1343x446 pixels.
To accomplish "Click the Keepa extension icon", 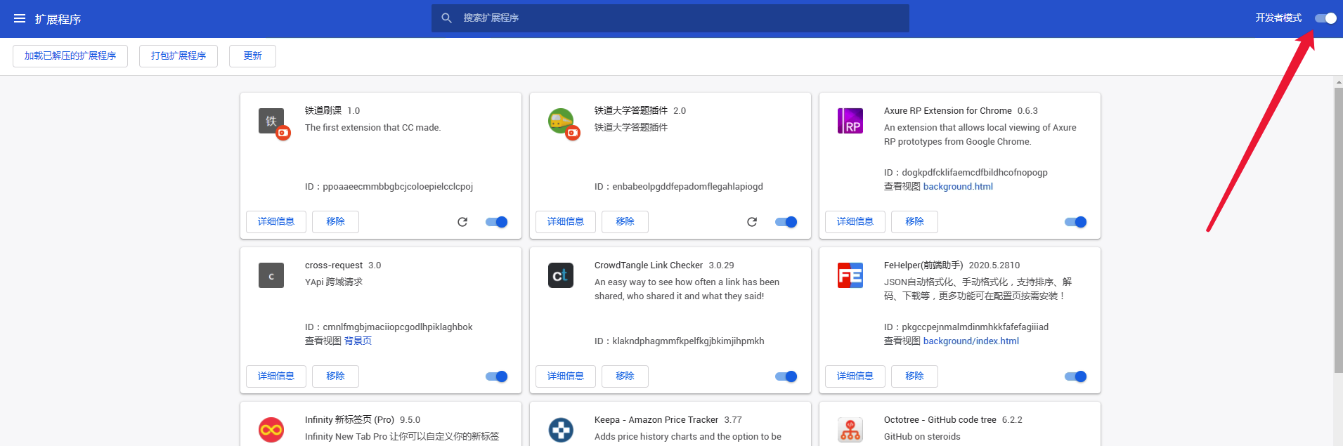I will [561, 430].
